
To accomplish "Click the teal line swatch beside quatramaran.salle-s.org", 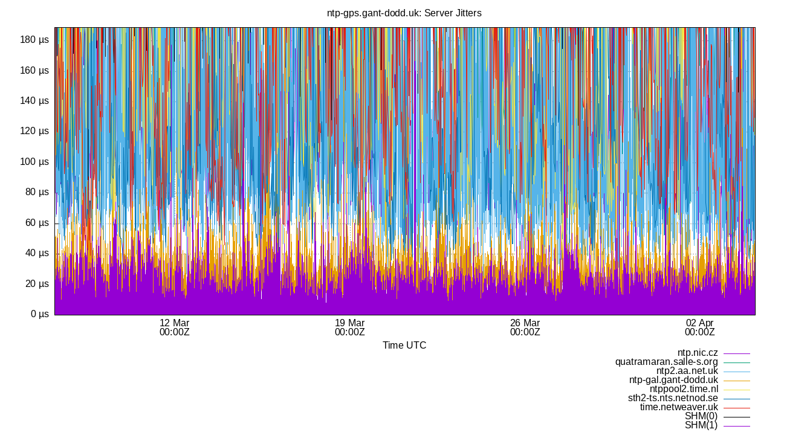I will pyautogui.click(x=736, y=361).
